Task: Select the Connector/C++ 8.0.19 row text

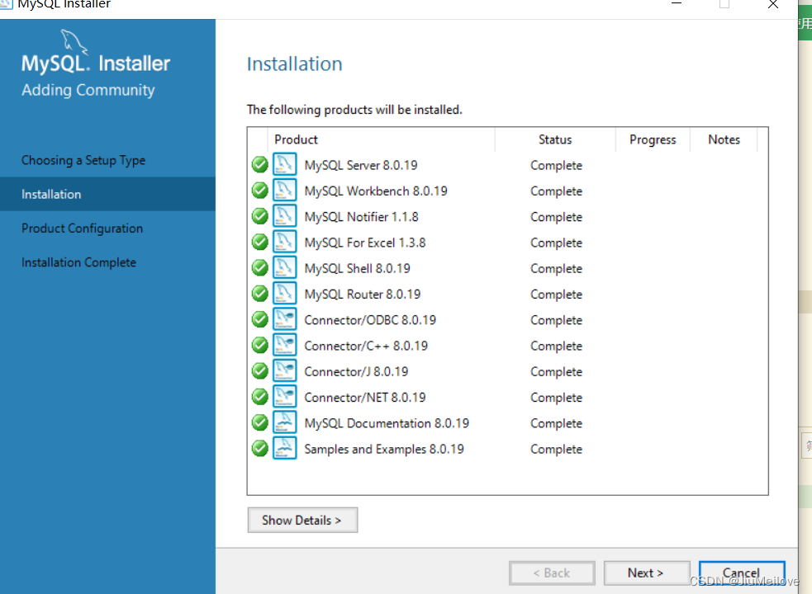Action: 366,346
